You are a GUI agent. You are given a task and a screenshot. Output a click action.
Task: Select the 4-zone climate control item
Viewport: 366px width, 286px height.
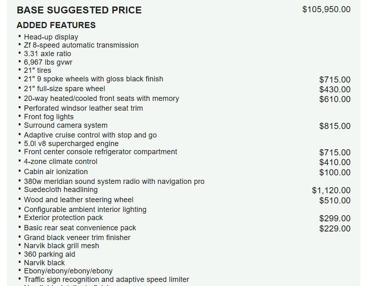point(61,162)
